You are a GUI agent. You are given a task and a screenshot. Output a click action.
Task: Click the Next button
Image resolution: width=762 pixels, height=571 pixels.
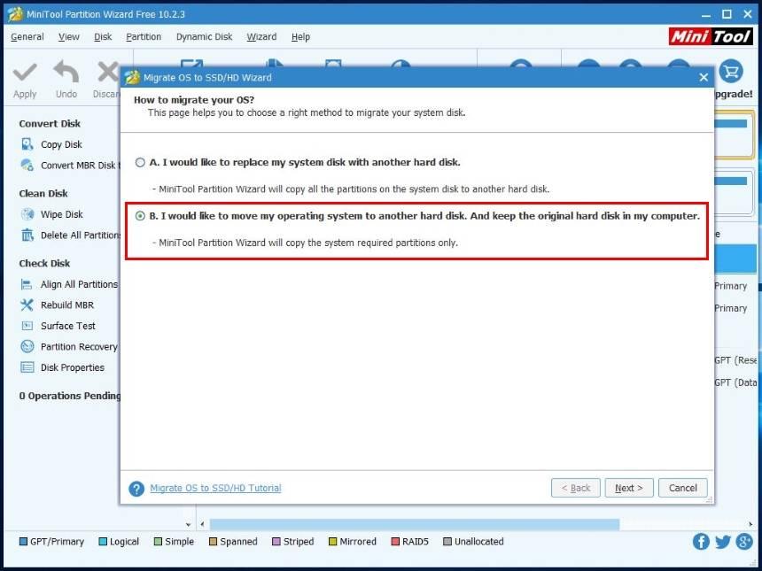click(628, 488)
